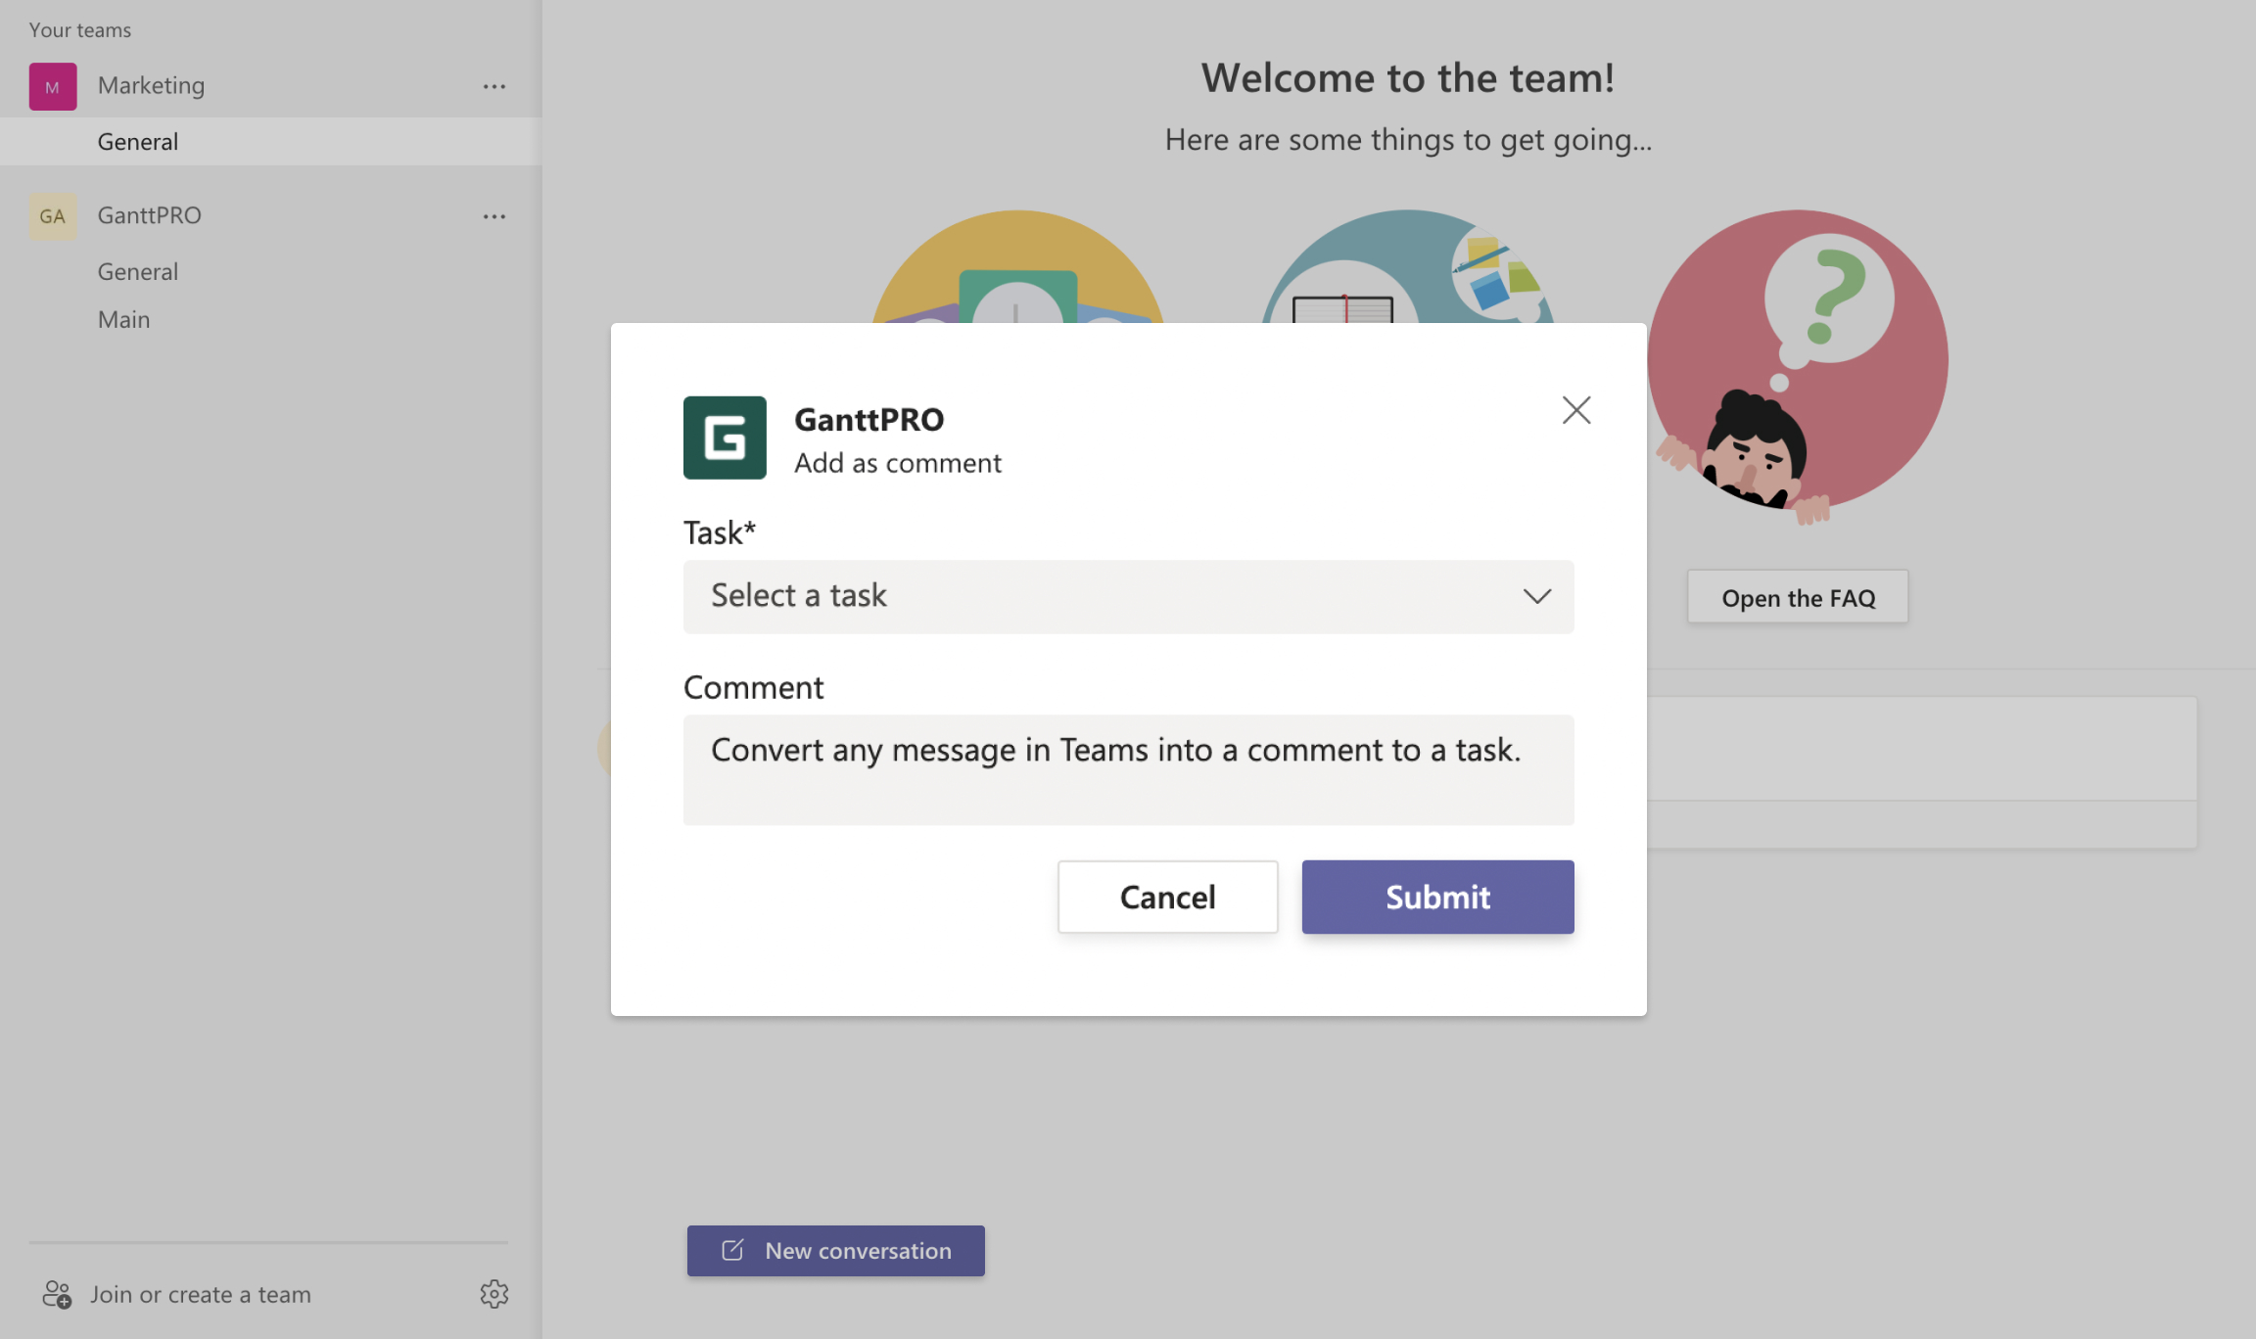Viewport: 2256px width, 1339px height.
Task: Click the pencil icon on New conversation
Action: tap(730, 1250)
